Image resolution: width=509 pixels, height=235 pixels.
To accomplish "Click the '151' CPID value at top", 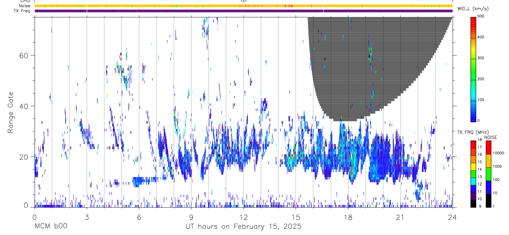I will pos(243,1).
